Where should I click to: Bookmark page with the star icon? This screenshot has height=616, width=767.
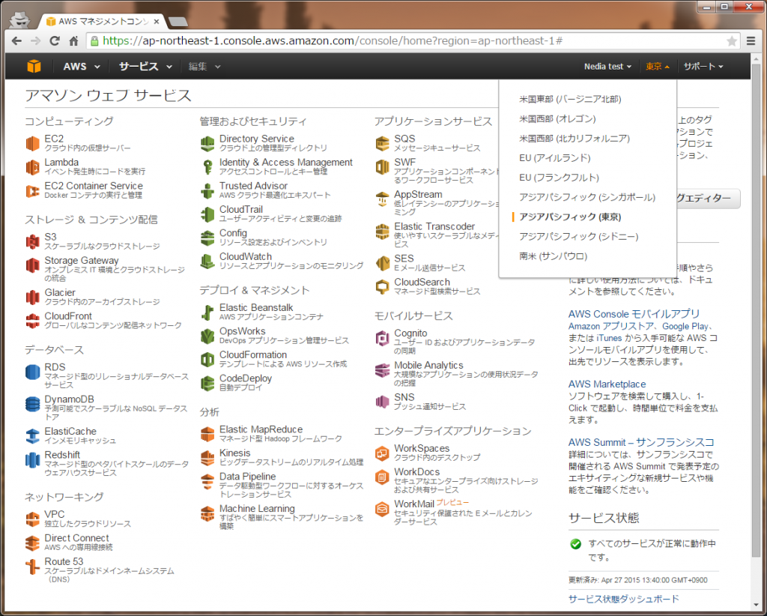click(731, 41)
